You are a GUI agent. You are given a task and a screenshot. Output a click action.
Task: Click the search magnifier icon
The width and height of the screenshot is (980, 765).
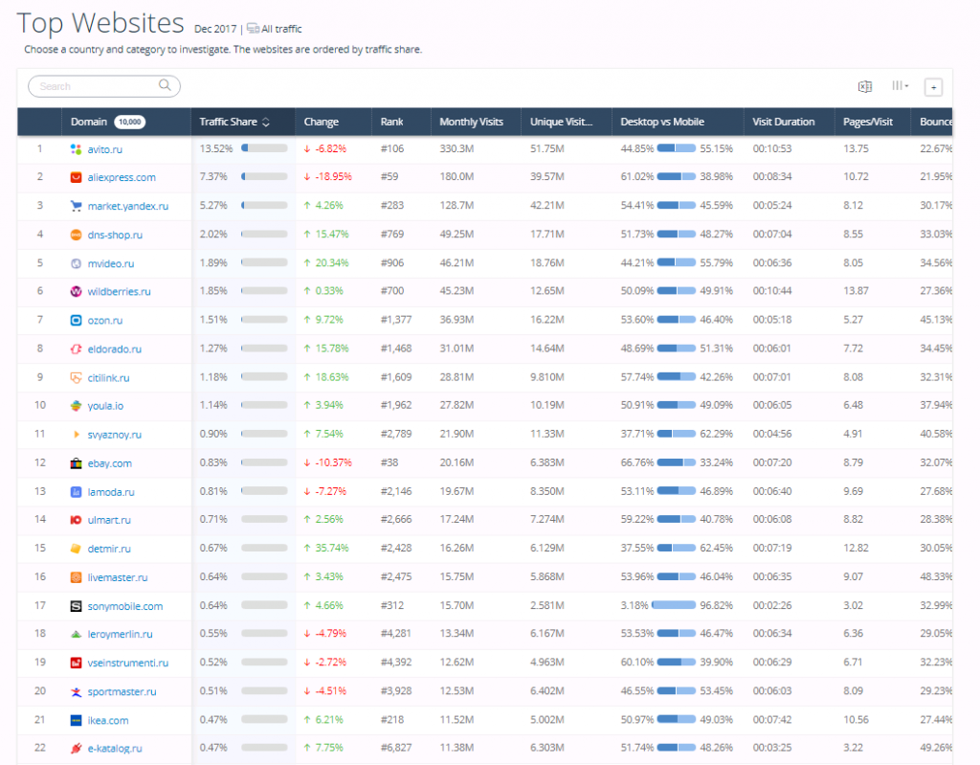tap(166, 86)
